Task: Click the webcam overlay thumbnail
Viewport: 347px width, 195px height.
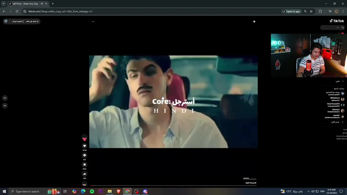Action: (x=309, y=56)
